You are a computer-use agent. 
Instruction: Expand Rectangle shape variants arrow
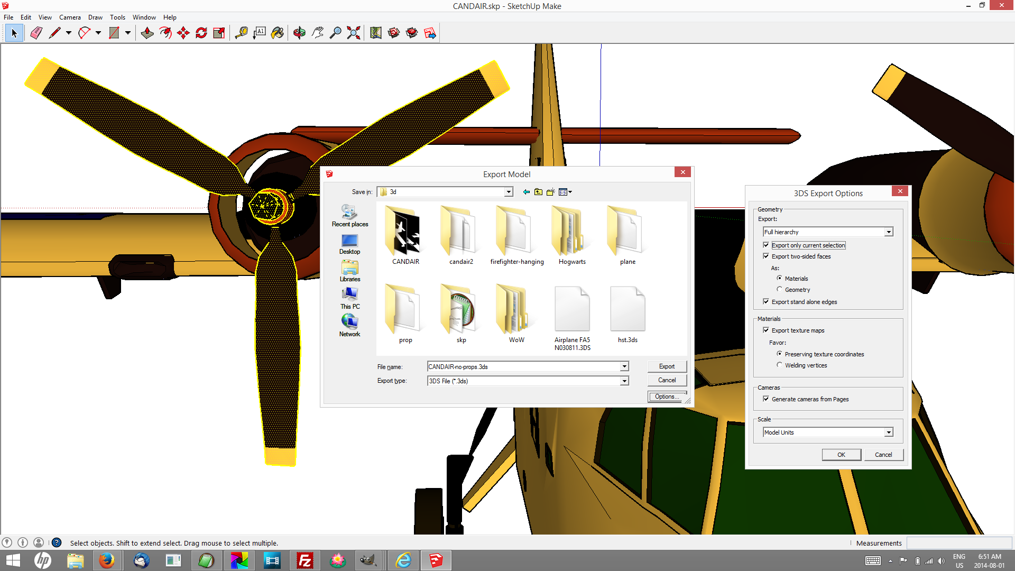tap(128, 33)
